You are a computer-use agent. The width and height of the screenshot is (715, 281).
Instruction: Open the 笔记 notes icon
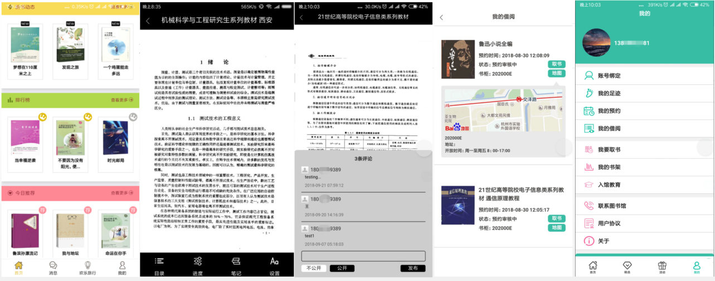[236, 261]
